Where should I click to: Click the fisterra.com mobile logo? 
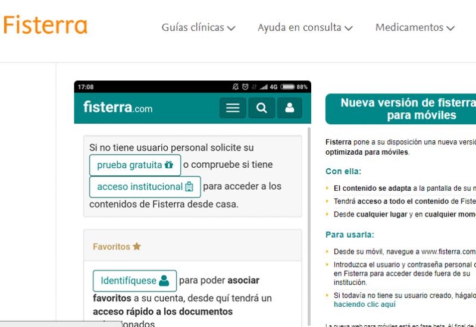click(118, 108)
